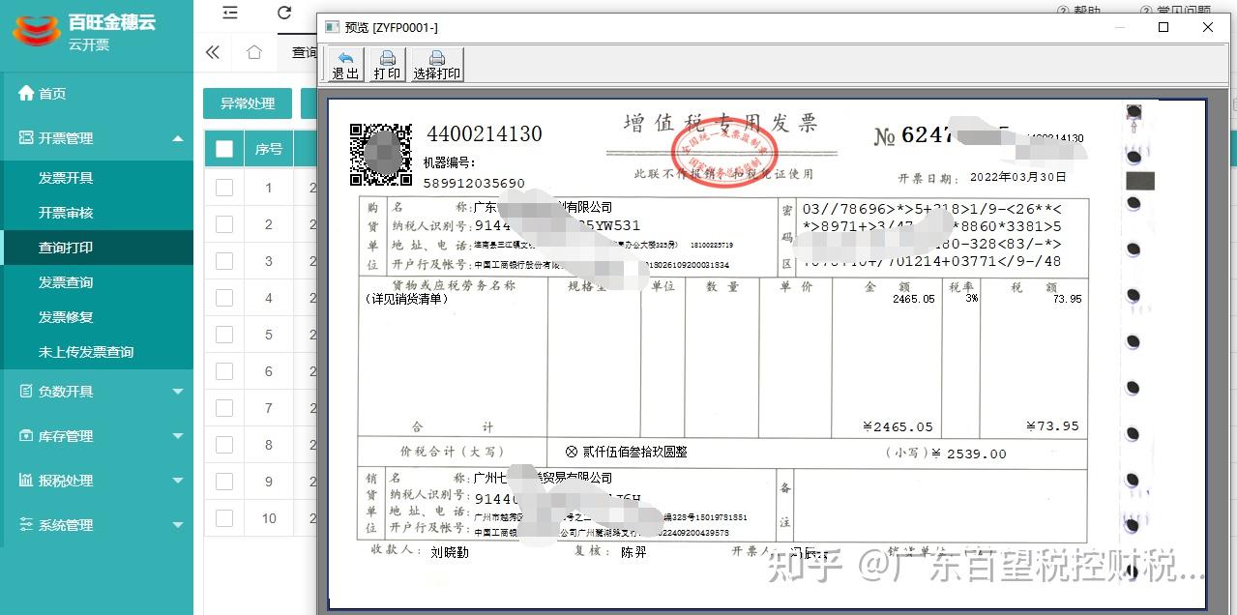Screen dimensions: 1237x615
Task: Click the 百旺金穗云 logo
Action: pyautogui.click(x=36, y=32)
